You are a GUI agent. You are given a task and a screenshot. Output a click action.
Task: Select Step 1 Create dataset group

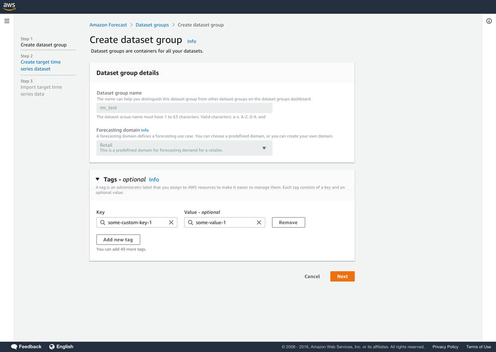(44, 45)
